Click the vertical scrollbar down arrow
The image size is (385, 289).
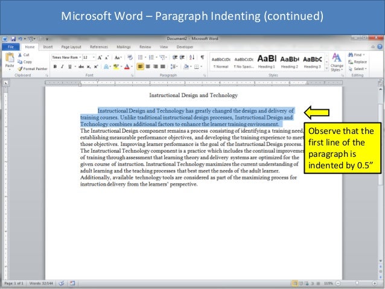pos(380,261)
